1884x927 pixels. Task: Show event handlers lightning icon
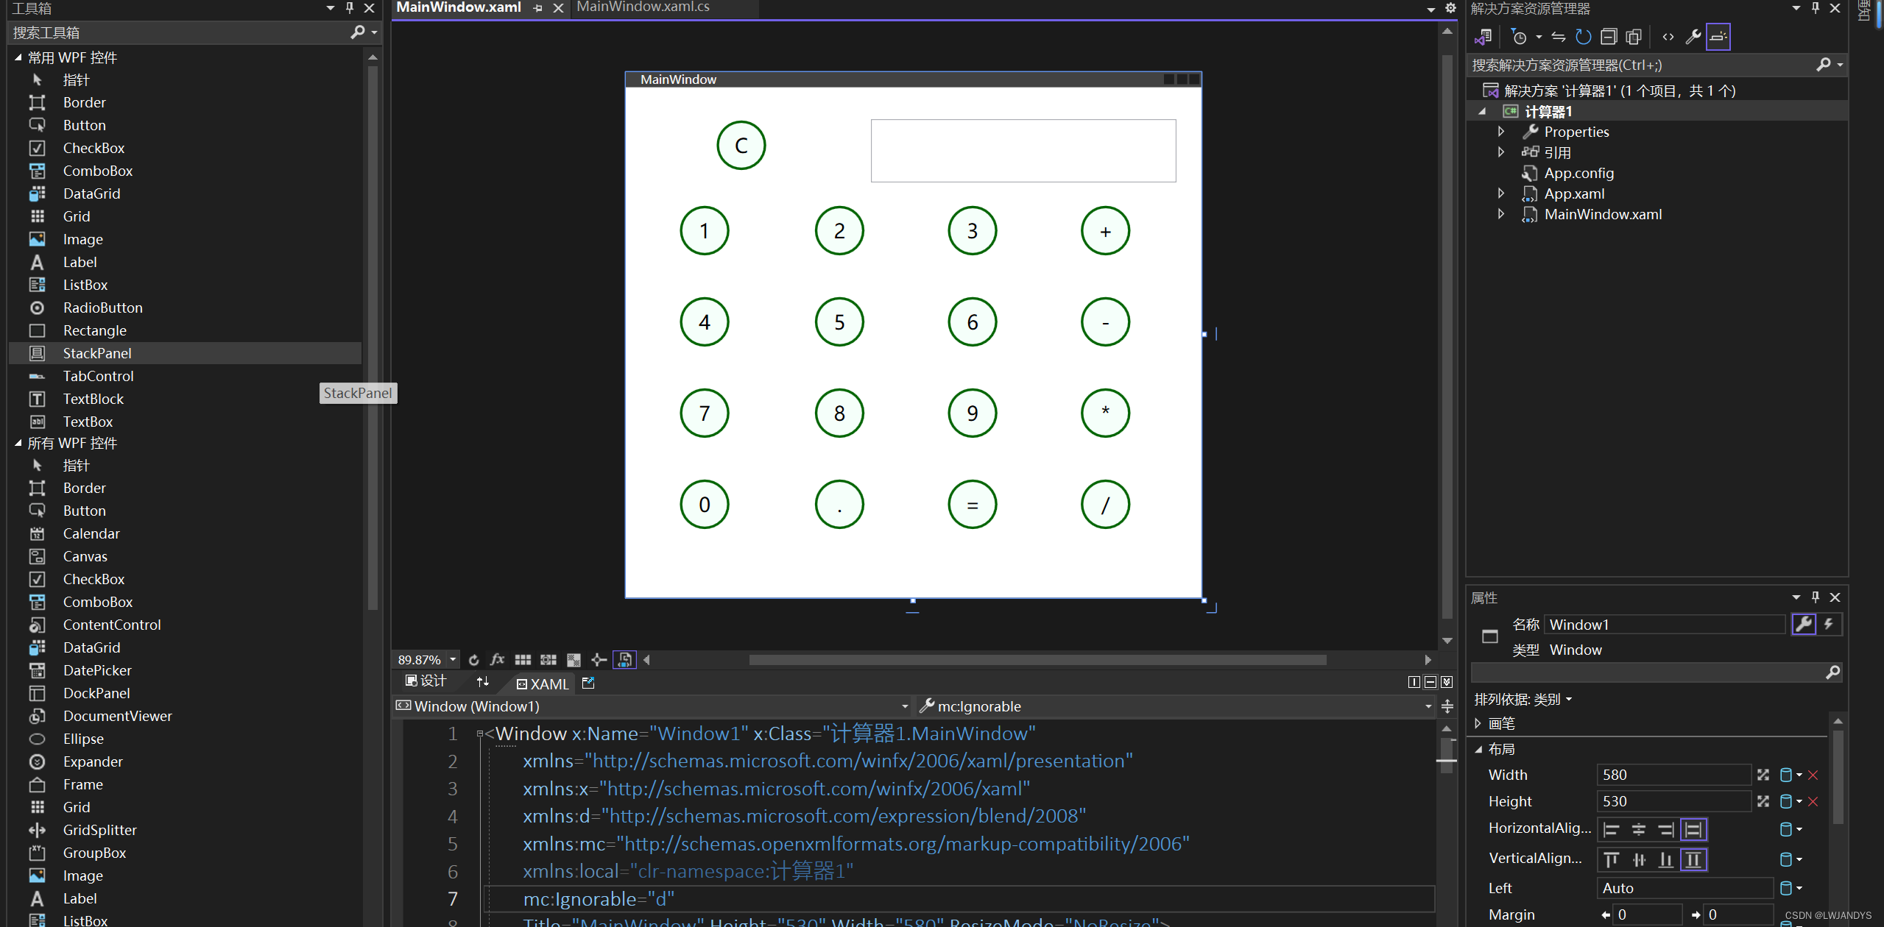point(1829,624)
